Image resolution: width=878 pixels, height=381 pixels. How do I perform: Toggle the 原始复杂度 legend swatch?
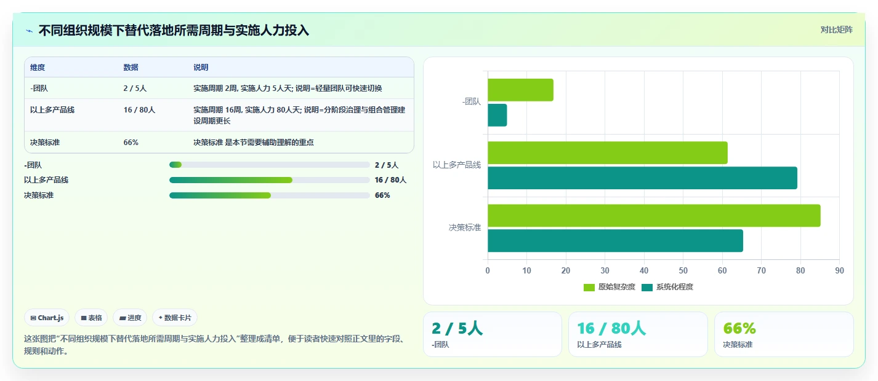click(589, 287)
